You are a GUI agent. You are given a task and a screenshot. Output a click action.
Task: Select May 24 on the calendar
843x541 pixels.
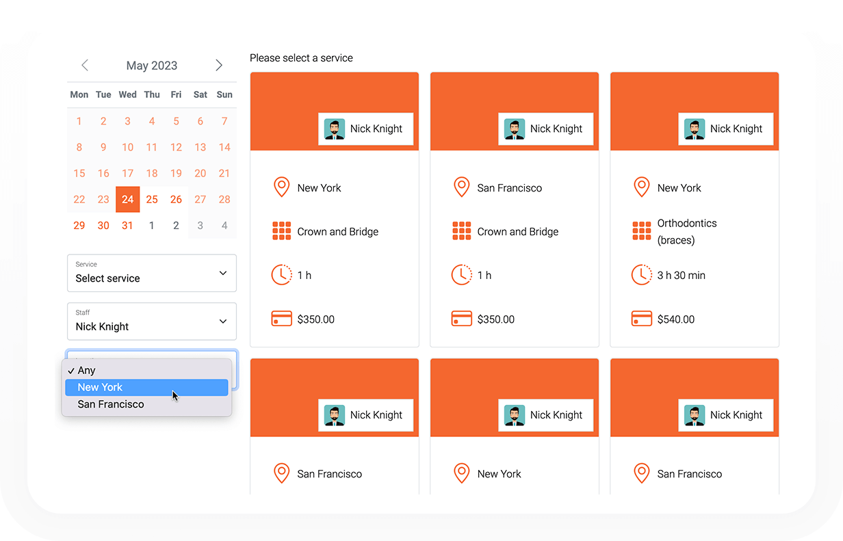pyautogui.click(x=128, y=200)
